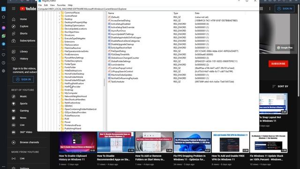Screen dimensions: 300x169
Task: Open the Help menu in Registry Editor
Action: click(x=70, y=5)
